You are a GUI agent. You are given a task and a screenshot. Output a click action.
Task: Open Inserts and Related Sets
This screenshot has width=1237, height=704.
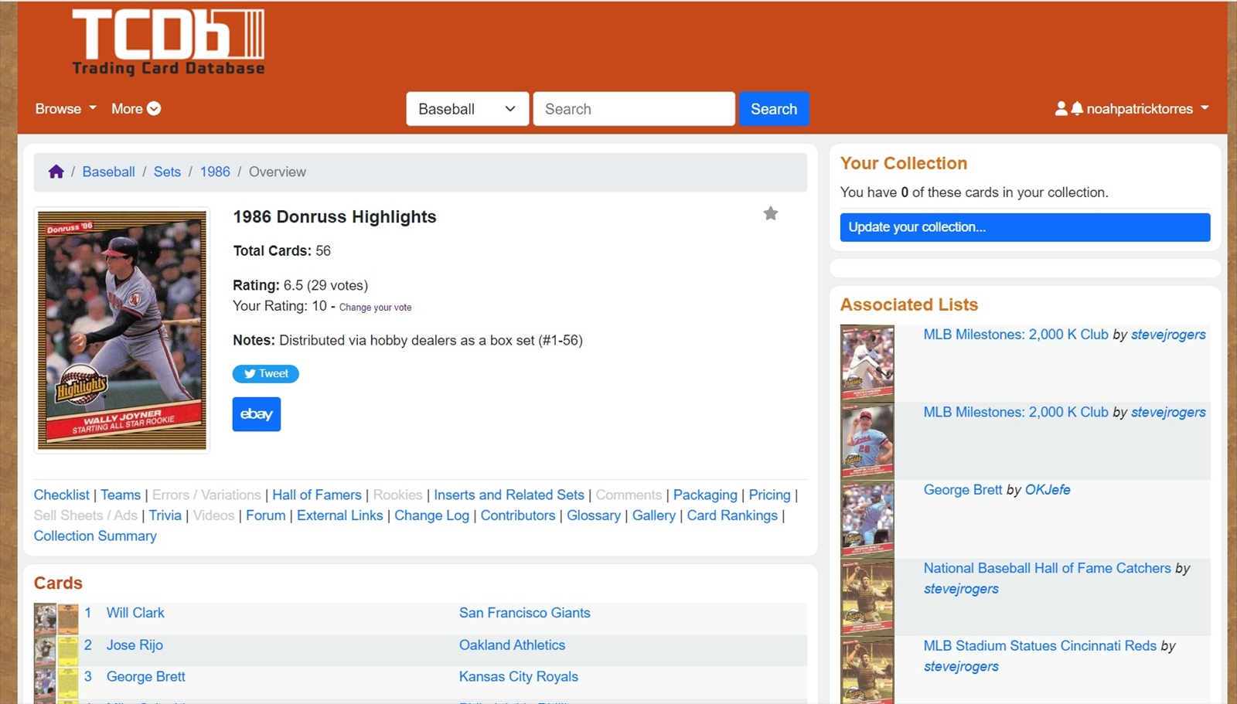coord(509,495)
